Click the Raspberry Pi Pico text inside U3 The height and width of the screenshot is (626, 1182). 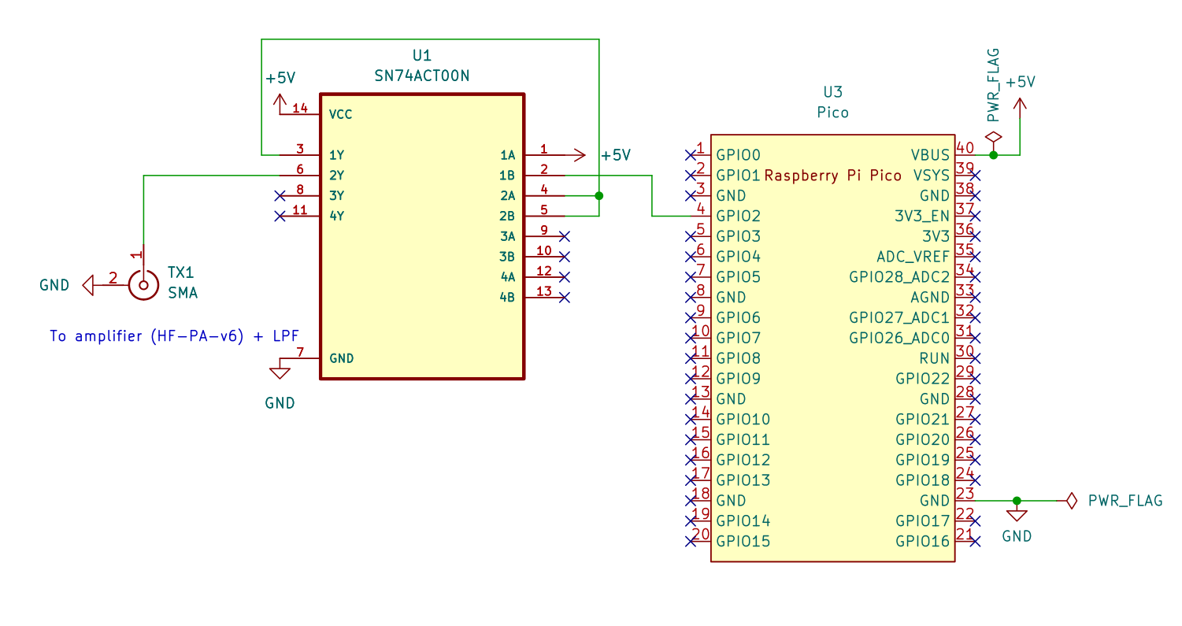point(833,176)
